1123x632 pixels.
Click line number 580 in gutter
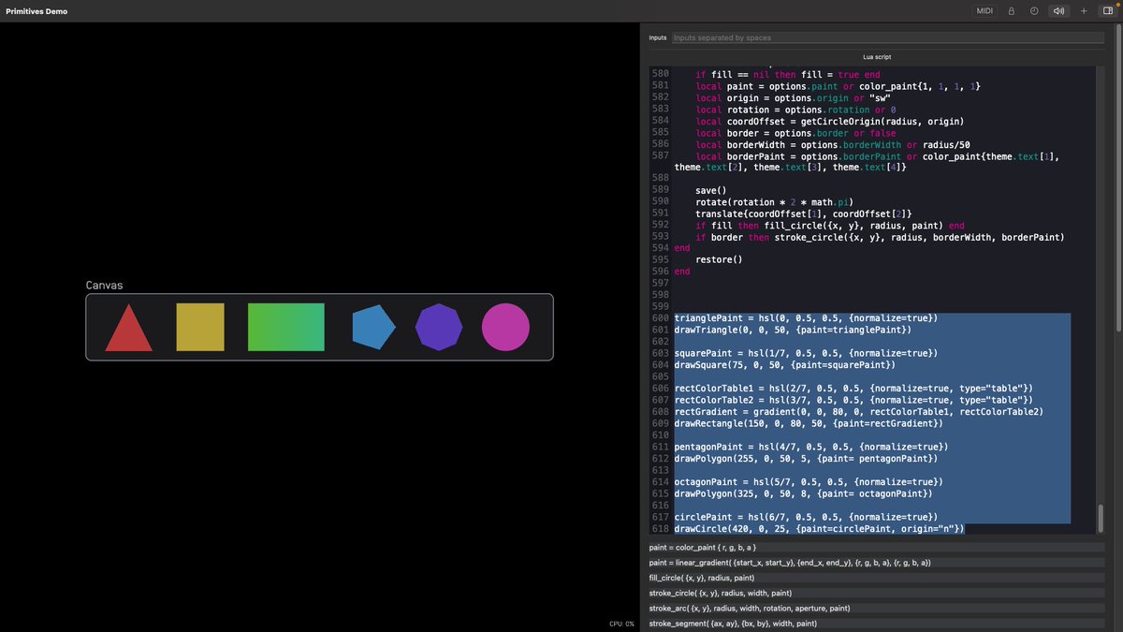660,74
